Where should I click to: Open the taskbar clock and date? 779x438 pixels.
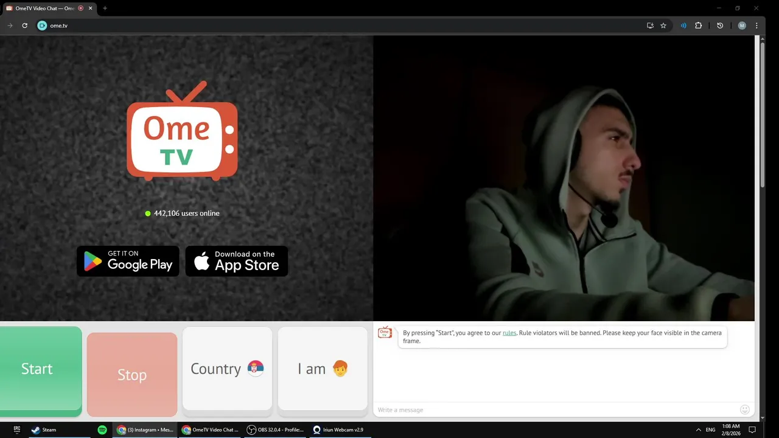[x=731, y=429]
